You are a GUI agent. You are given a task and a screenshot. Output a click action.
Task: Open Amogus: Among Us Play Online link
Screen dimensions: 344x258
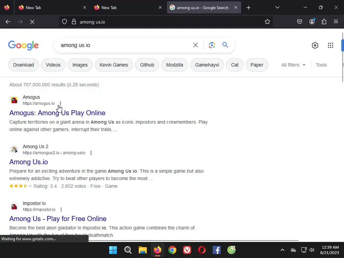[x=57, y=113]
